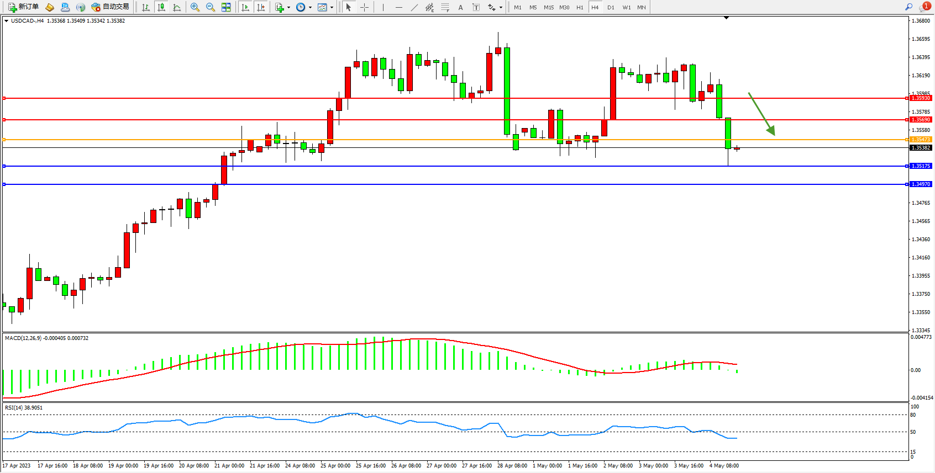The height and width of the screenshot is (473, 935).
Task: Click the New Order (新订单) button
Action: point(23,7)
